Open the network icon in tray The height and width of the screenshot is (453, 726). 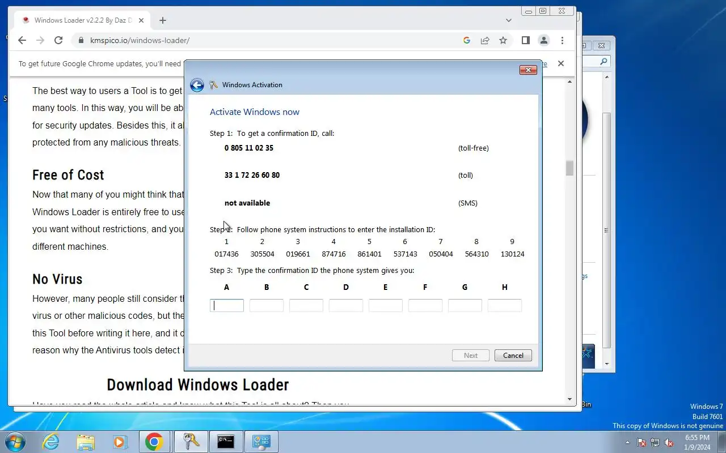[655, 442]
